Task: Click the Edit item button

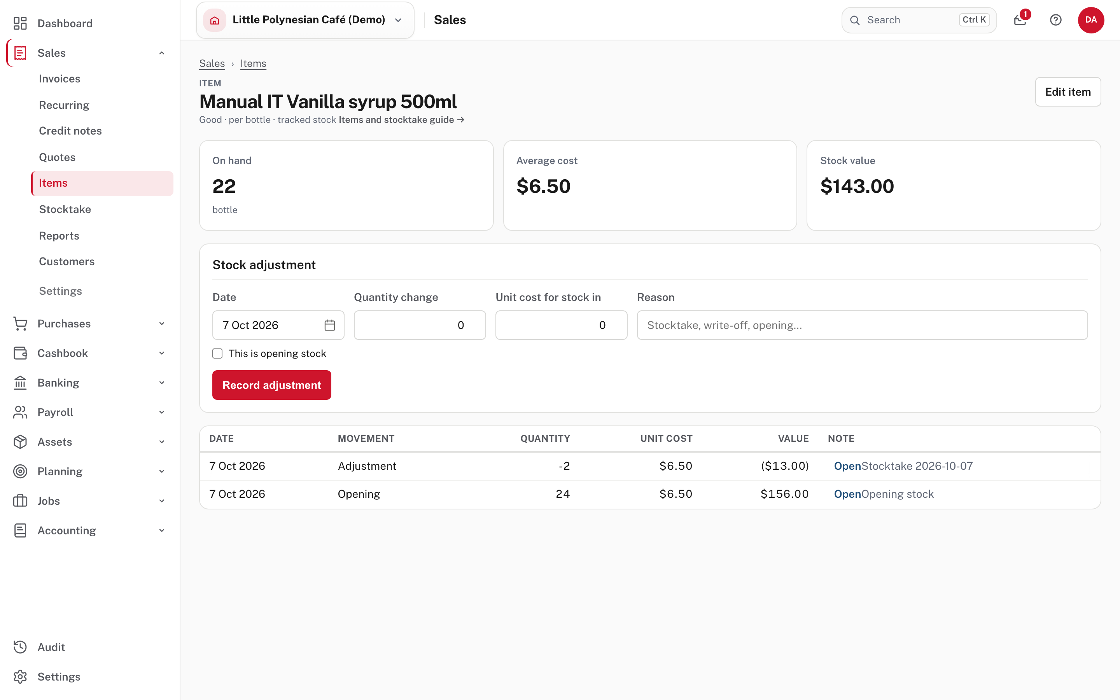Action: (x=1068, y=92)
